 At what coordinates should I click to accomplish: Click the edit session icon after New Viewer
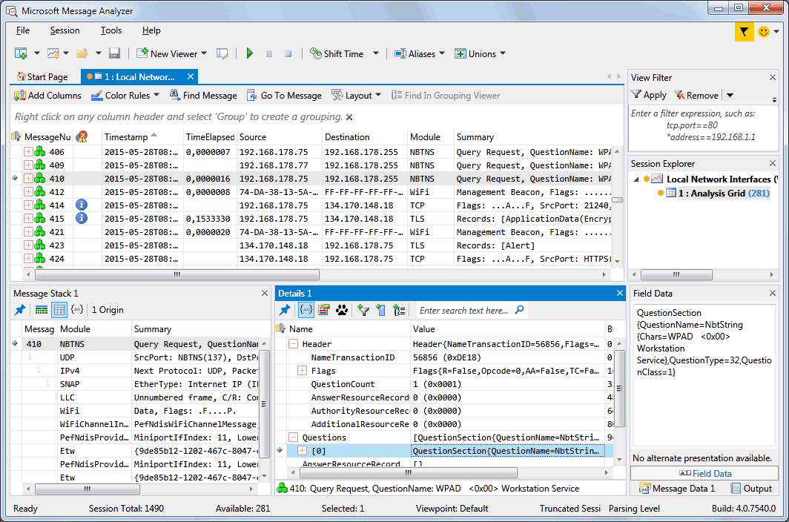click(222, 53)
